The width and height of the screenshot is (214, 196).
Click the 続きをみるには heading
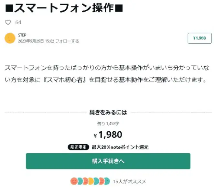(108, 113)
